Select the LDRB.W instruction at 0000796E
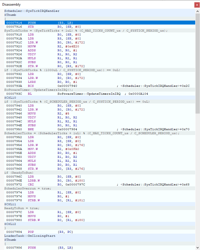Screen dimensions: 200x250 100,180
